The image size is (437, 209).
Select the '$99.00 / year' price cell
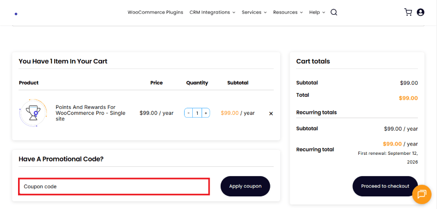[156, 113]
